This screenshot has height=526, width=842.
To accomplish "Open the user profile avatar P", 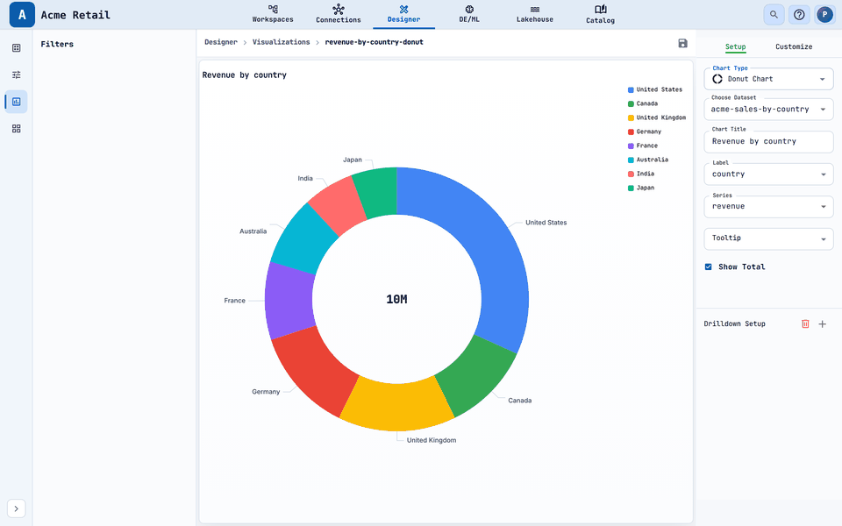I will coord(824,15).
